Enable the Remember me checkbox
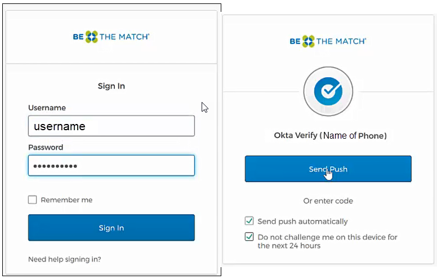Screen dimensions: 437x279 (x=33, y=200)
